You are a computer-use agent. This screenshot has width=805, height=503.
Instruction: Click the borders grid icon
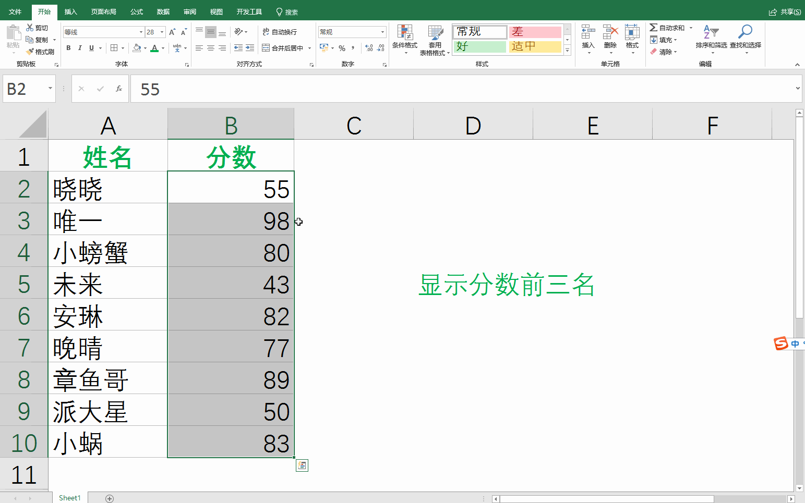(x=114, y=48)
